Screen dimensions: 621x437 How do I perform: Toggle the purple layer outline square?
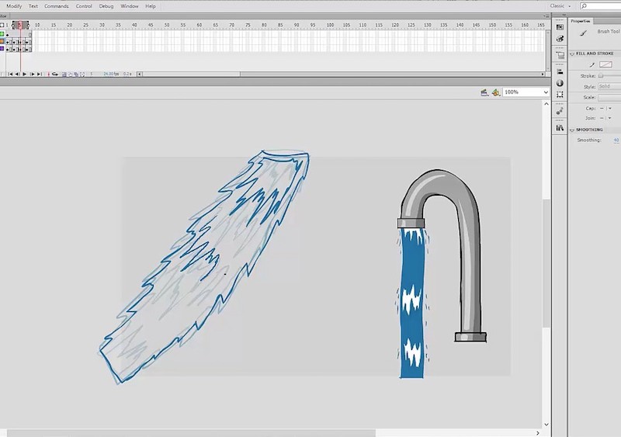click(x=2, y=49)
